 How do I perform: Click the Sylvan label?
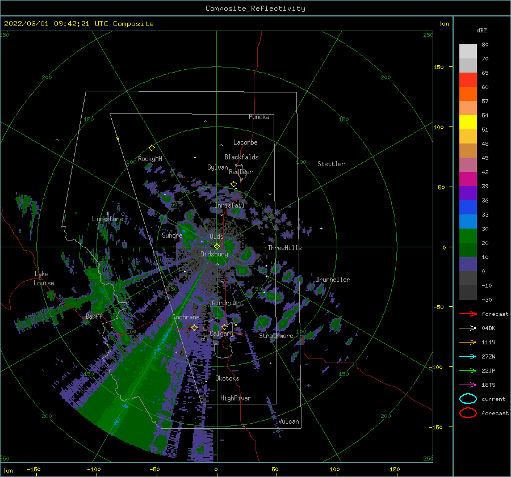pos(217,167)
